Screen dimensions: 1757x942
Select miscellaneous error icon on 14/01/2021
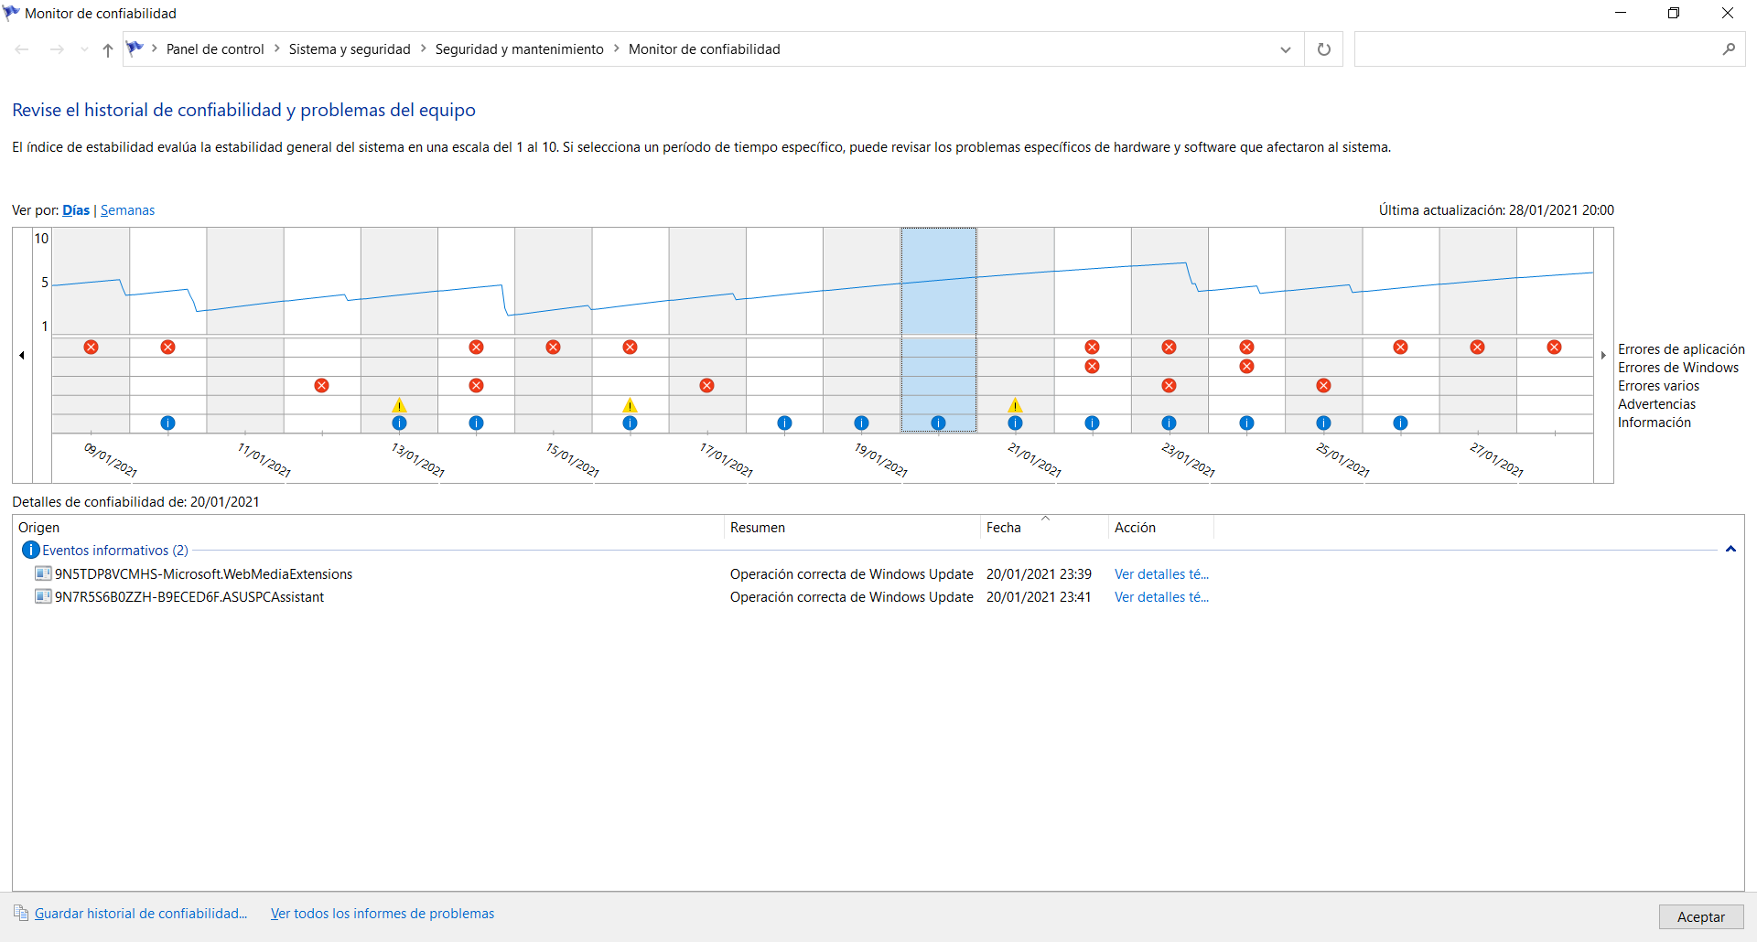[476, 386]
